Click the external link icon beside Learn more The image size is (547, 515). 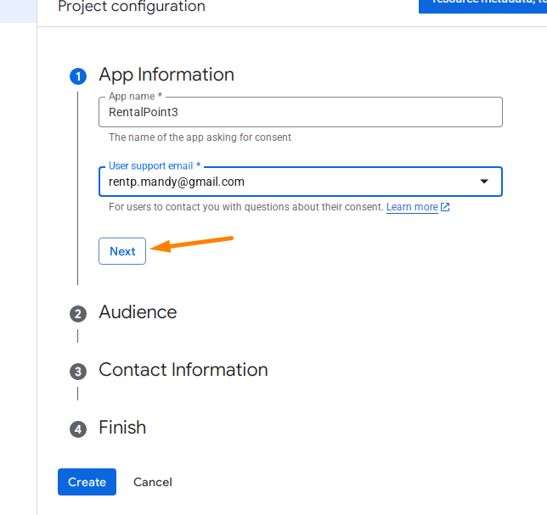point(445,207)
